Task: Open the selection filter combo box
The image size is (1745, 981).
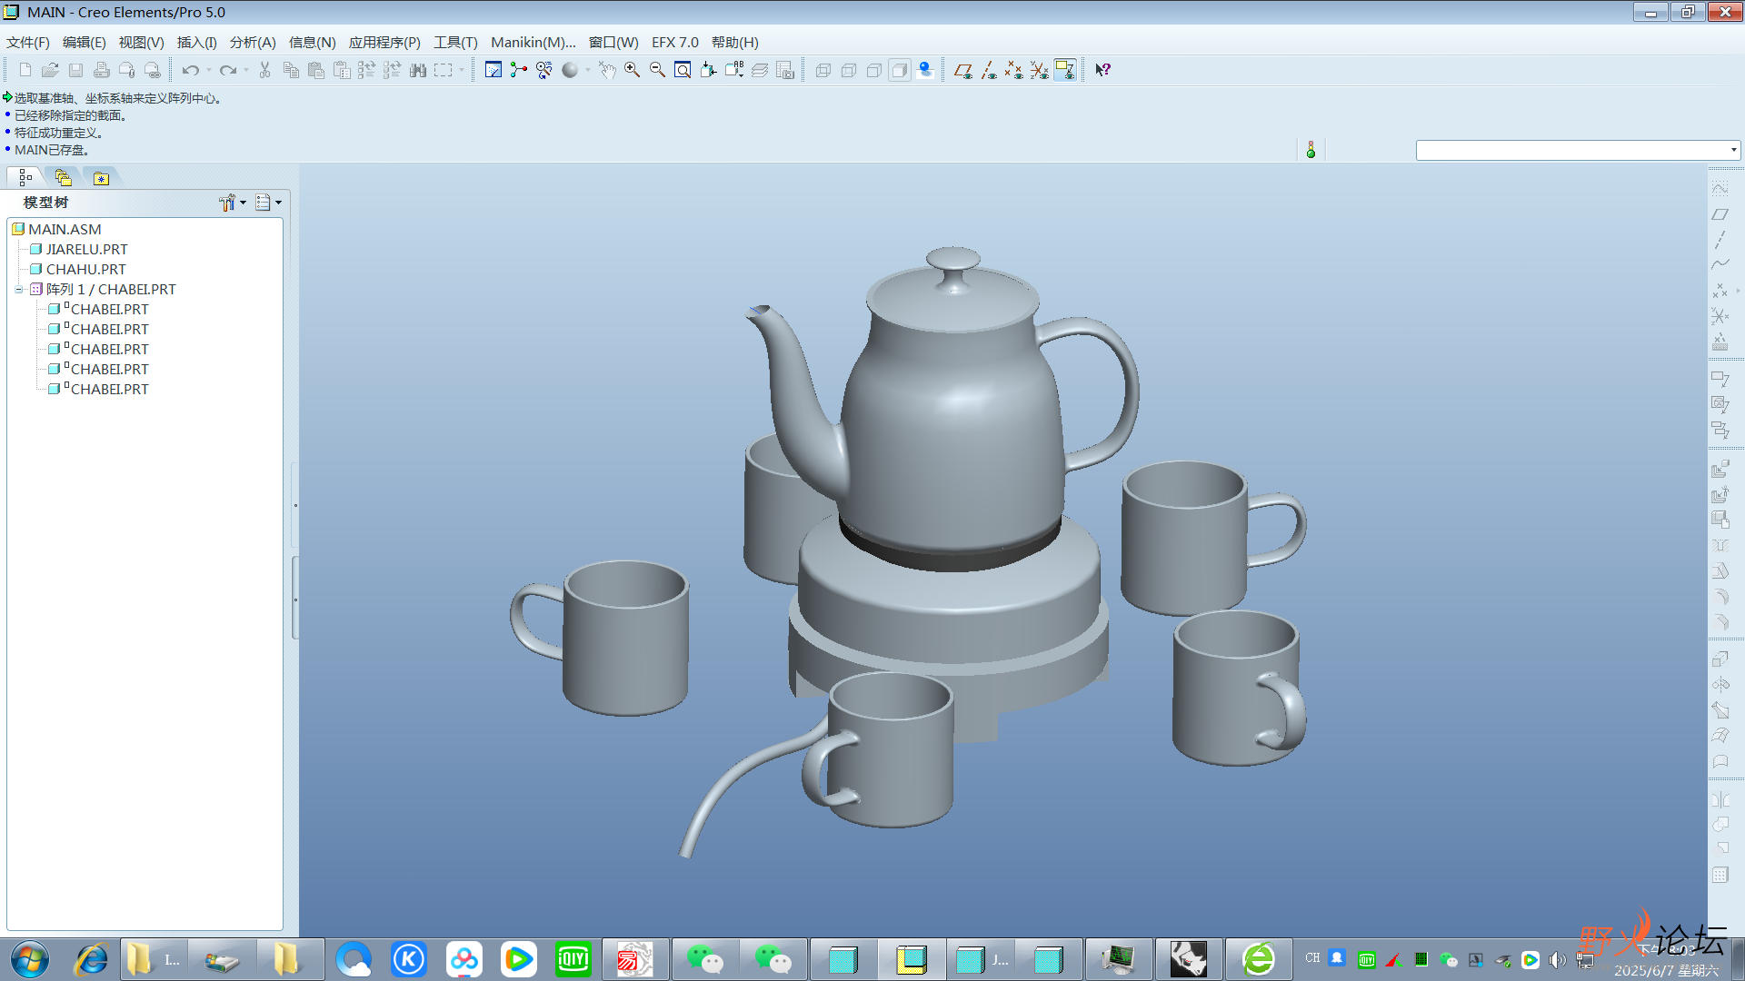Action: coord(1578,150)
